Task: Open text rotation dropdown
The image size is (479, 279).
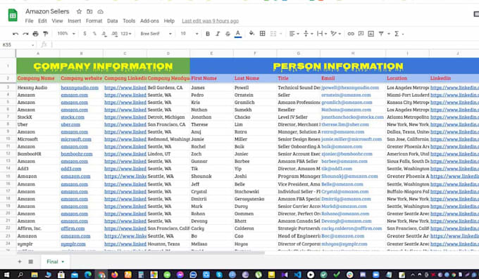Action: click(336, 34)
